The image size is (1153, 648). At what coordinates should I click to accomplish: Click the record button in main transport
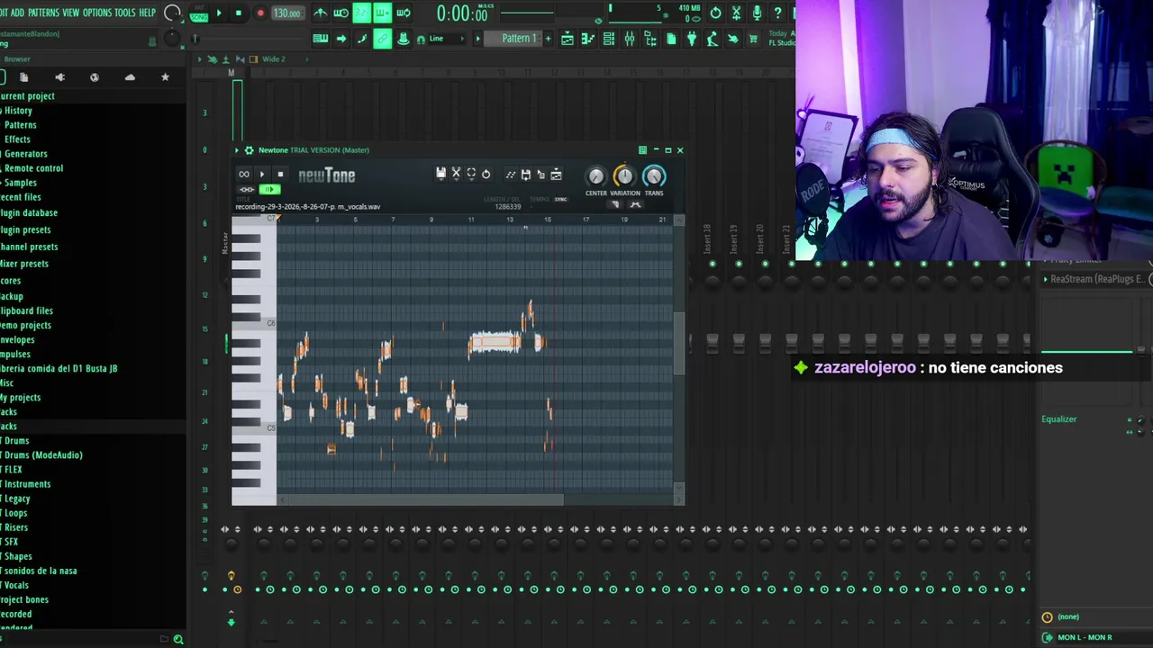click(260, 13)
